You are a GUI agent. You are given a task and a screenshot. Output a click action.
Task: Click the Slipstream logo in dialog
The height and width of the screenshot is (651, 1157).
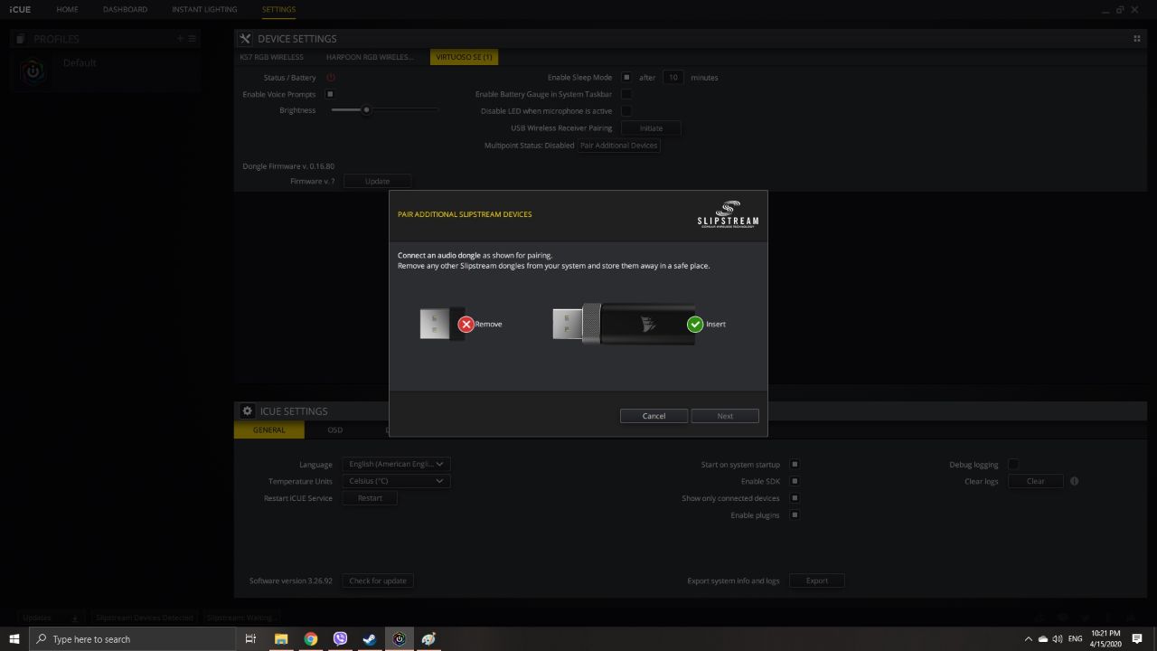(728, 214)
